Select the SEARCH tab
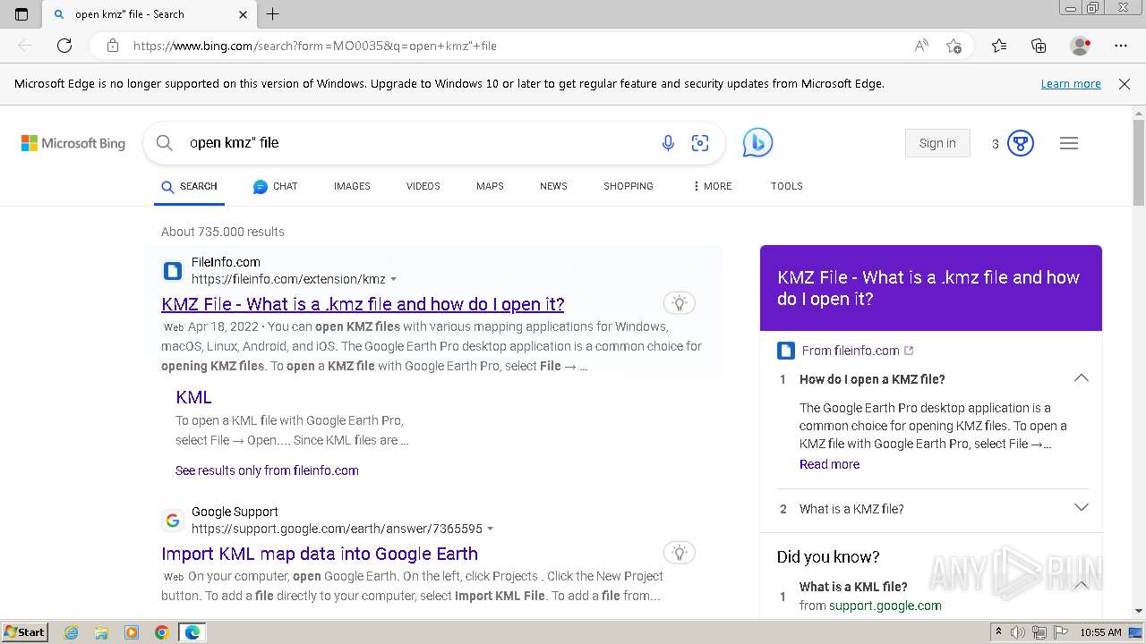 click(189, 186)
